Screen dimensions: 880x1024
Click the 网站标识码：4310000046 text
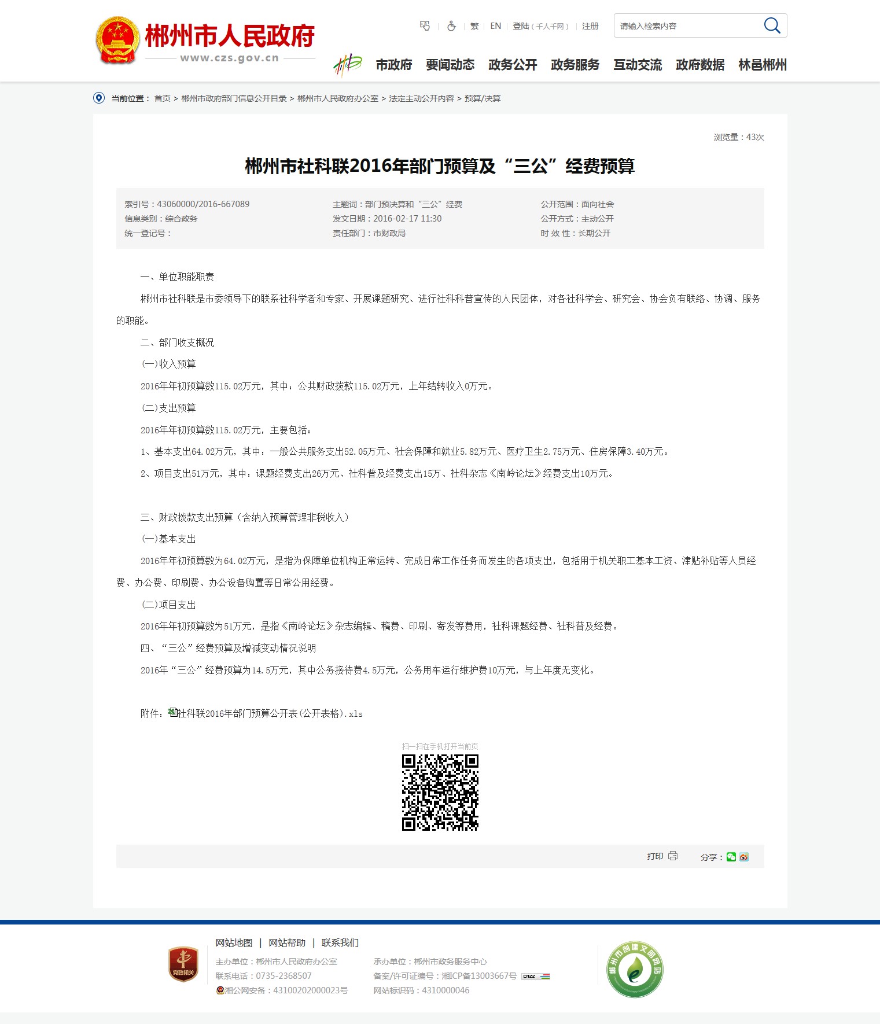421,990
